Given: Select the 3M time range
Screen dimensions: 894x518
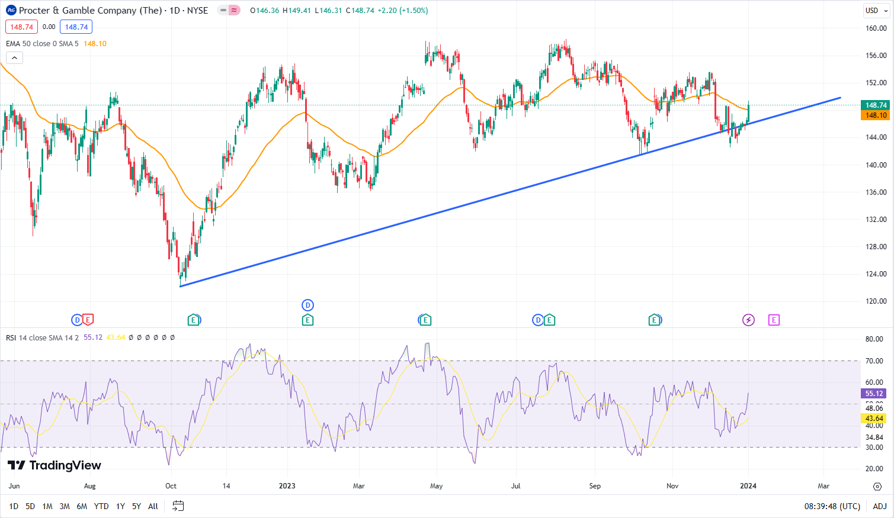Looking at the screenshot, I should [x=65, y=506].
